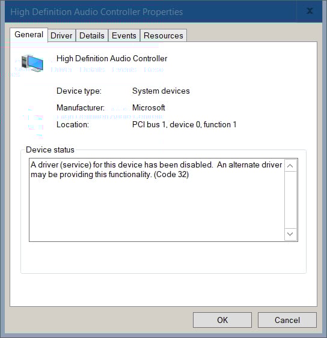Click the '(Code 32)' error text
This screenshot has height=338, width=327.
pos(171,174)
